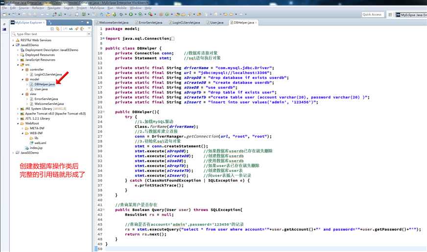Screen dimensions: 427x252
Task: Open dropdown arrow next to Run button
Action: [135, 14]
